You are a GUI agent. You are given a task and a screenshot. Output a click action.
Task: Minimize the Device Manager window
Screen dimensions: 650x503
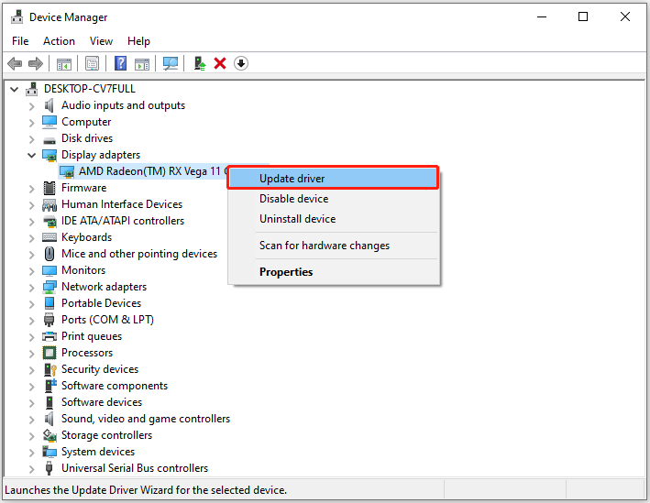[x=542, y=17]
